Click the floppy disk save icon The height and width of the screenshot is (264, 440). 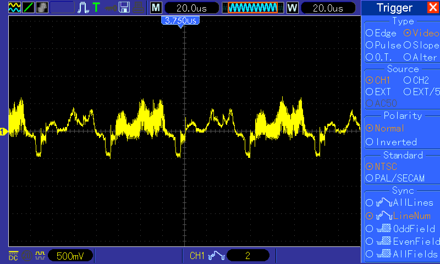coord(124,8)
